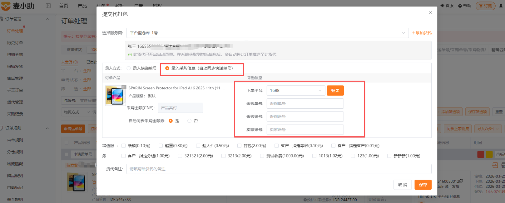The width and height of the screenshot is (505, 203).
Task: Click the 保存筛选项 button
Action: point(477,112)
